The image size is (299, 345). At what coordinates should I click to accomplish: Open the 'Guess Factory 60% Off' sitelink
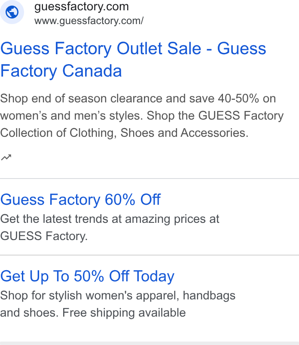tap(80, 200)
